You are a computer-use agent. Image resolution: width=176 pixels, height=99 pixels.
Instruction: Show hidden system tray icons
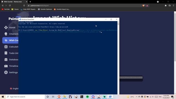(x=136, y=97)
